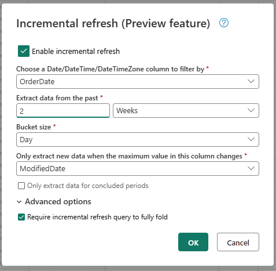
Task: Click the Require incremental refresh query label text
Action: tap(97, 217)
